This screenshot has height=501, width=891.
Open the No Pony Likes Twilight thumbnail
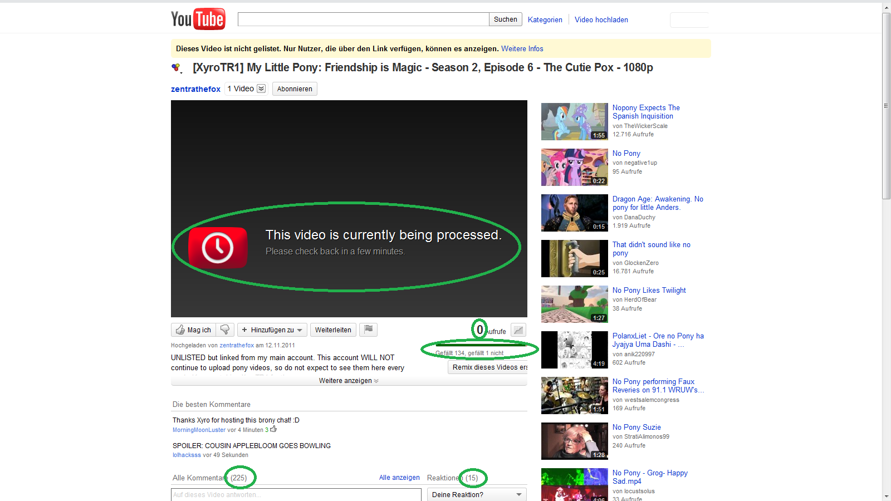[x=575, y=304]
